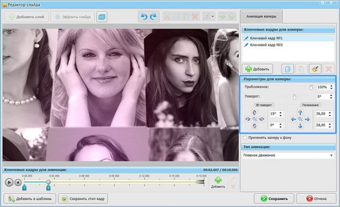
Task: Select 'Ключевой кадр №1' in the list
Action: (265, 37)
